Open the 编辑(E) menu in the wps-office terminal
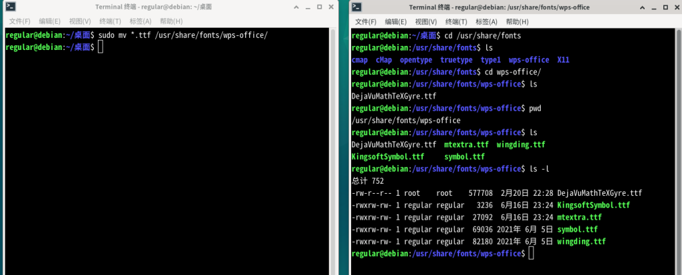 pos(396,21)
